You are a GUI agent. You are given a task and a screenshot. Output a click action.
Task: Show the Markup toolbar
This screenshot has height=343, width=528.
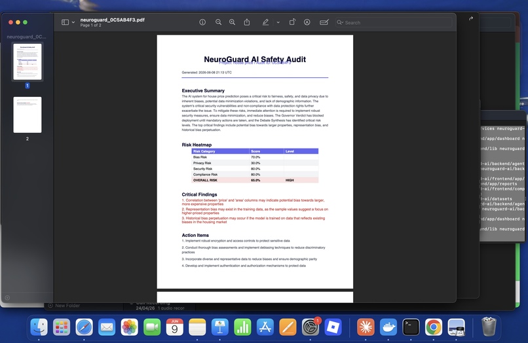pos(307,22)
